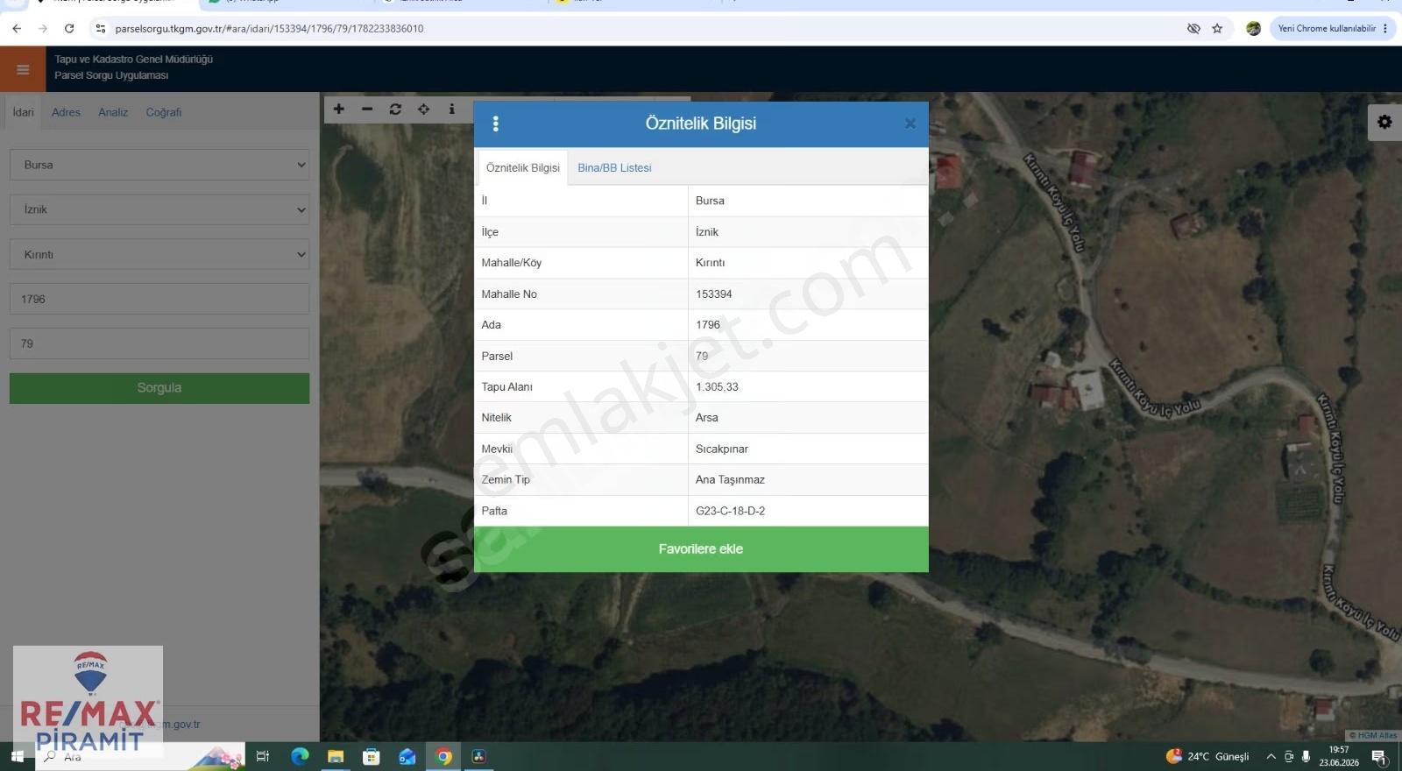Select the Öznitelik Bilgisi tab
Screen dimensions: 1402x771
coord(523,167)
